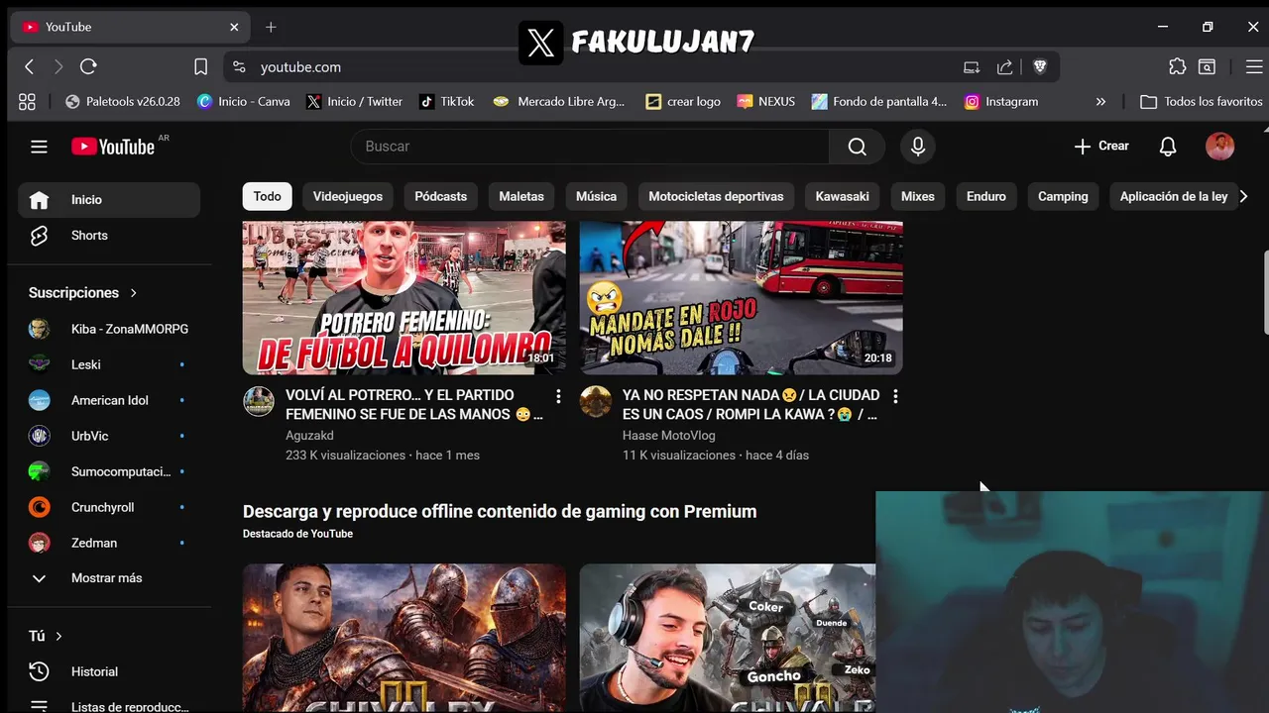
Task: Start voice search with the microphone
Action: click(918, 147)
